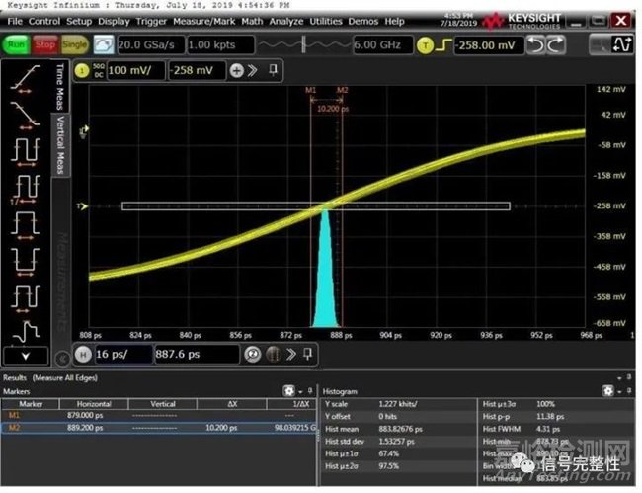
Task: Click the 16 ps/ timebase scale field
Action: (125, 355)
